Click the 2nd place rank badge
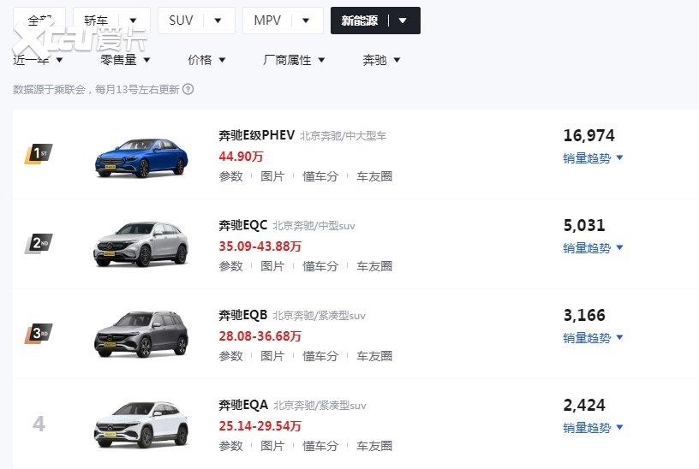The width and height of the screenshot is (699, 469). click(39, 244)
